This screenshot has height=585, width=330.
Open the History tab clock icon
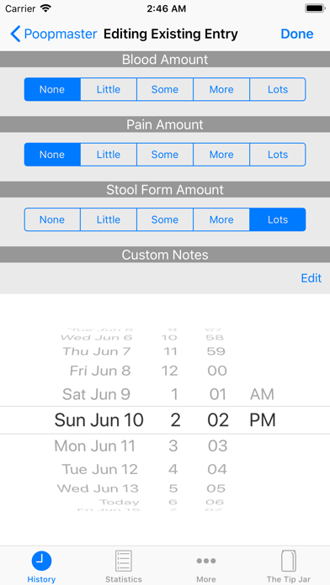click(x=41, y=561)
